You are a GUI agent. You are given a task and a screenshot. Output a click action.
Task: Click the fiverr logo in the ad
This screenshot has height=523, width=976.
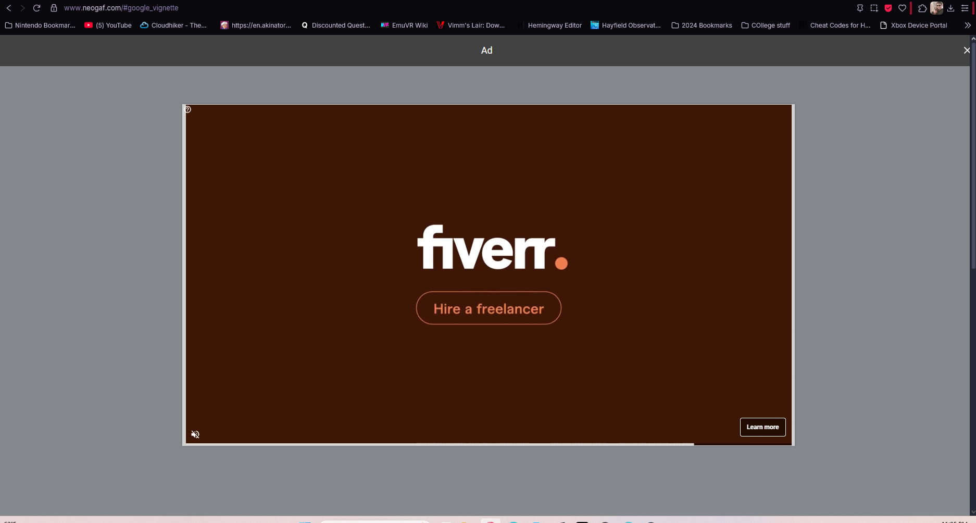(492, 247)
